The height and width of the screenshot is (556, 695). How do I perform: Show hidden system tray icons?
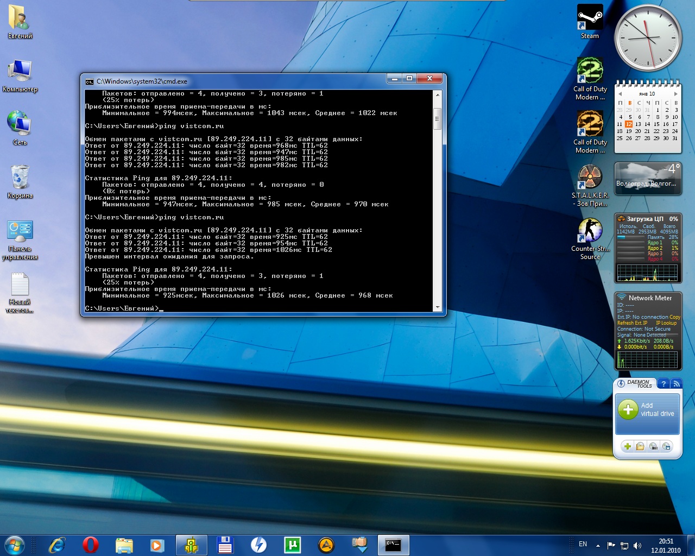(x=598, y=545)
